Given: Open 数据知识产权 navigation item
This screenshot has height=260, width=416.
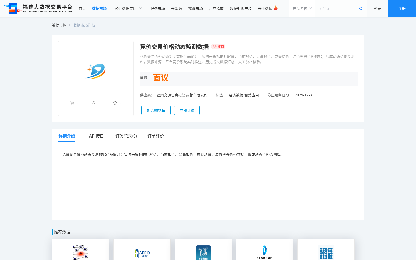Looking at the screenshot, I should coord(241,9).
